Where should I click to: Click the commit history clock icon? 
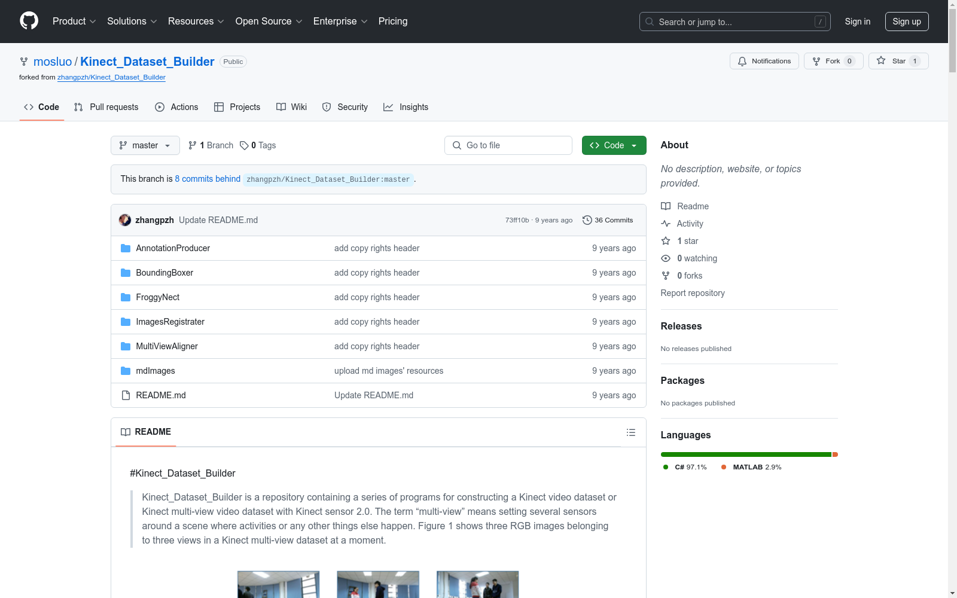coord(587,220)
